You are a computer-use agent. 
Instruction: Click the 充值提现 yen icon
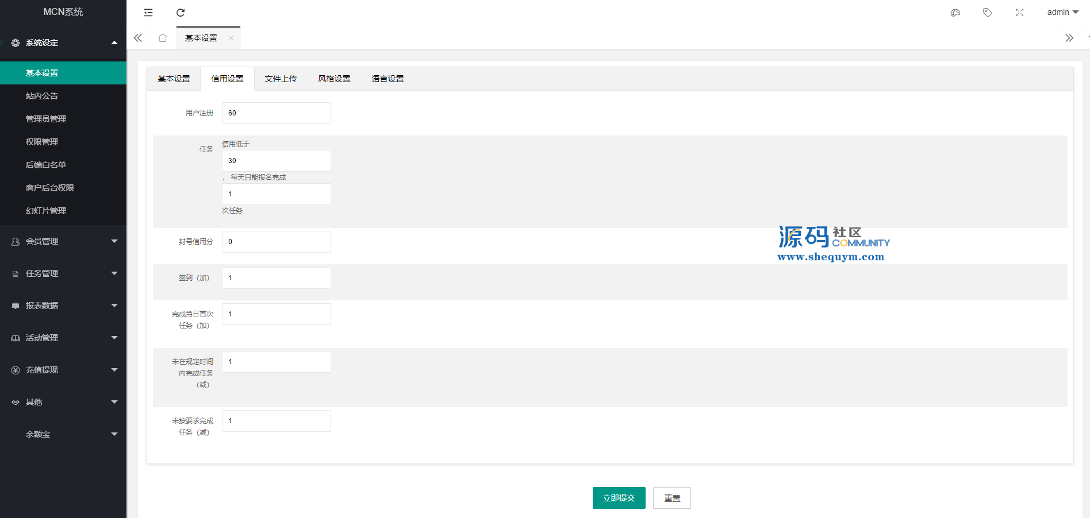click(16, 370)
